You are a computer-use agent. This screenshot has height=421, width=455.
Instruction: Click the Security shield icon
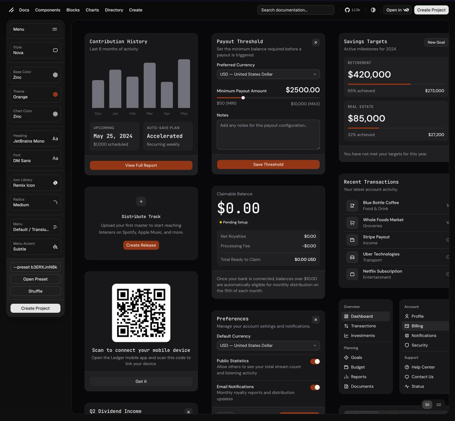(x=407, y=345)
